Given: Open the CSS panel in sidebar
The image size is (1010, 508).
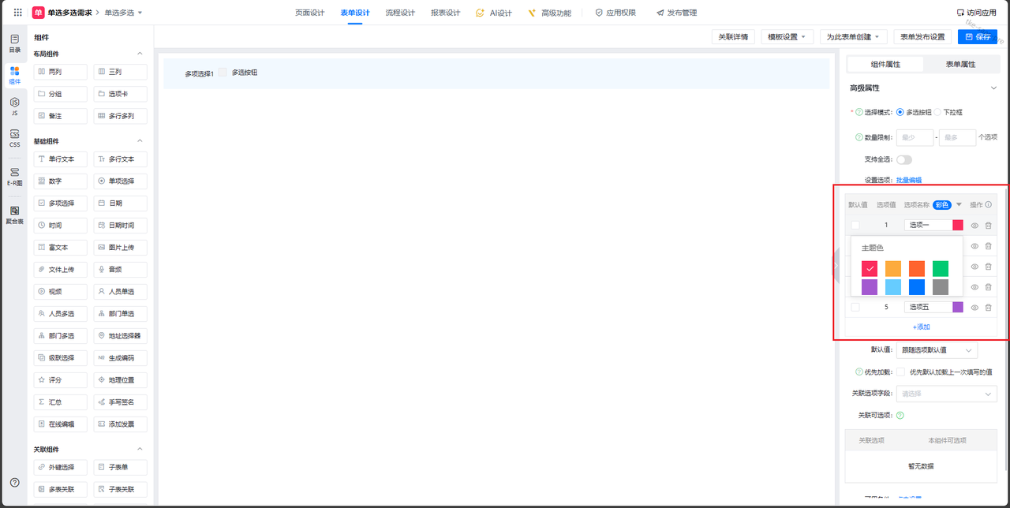Looking at the screenshot, I should (x=14, y=138).
